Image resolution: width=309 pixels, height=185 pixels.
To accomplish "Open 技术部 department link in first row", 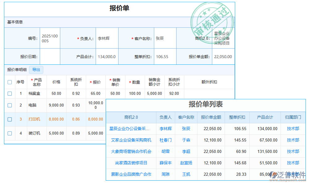I will tap(293, 129).
